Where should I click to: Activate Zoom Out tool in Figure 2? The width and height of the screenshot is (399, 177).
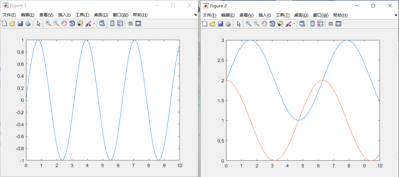[256, 24]
